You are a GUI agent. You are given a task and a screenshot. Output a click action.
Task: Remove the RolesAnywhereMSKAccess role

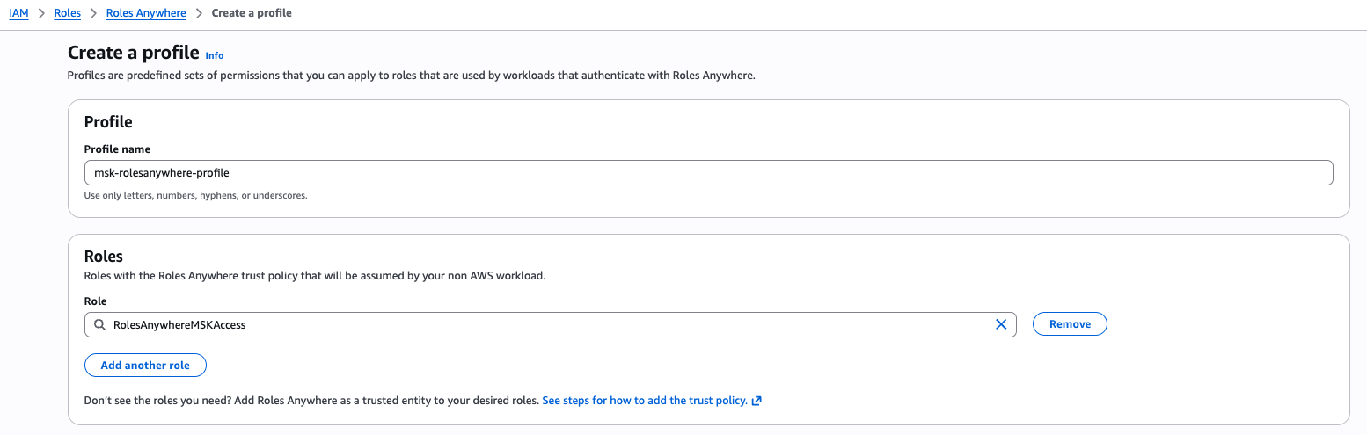tap(1070, 324)
